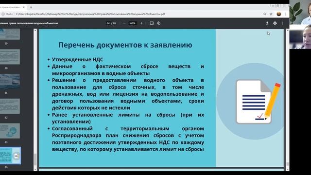Open page 60 thumbnail
The height and width of the screenshot is (175, 311).
point(10,57)
